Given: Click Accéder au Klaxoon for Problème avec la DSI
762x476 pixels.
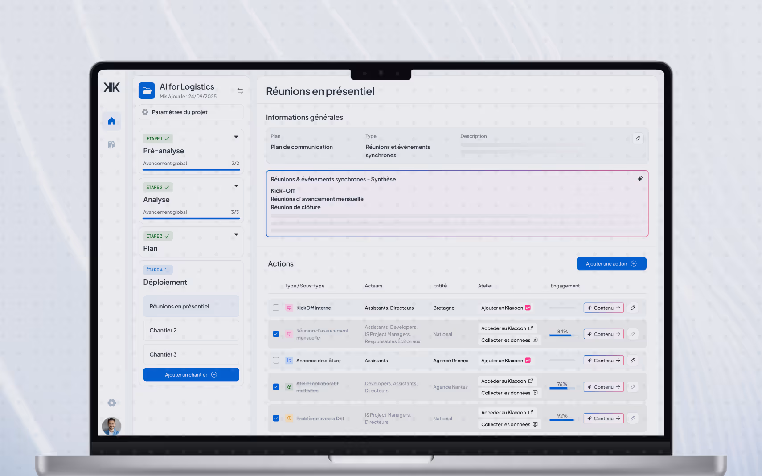Looking at the screenshot, I should pyautogui.click(x=507, y=413).
